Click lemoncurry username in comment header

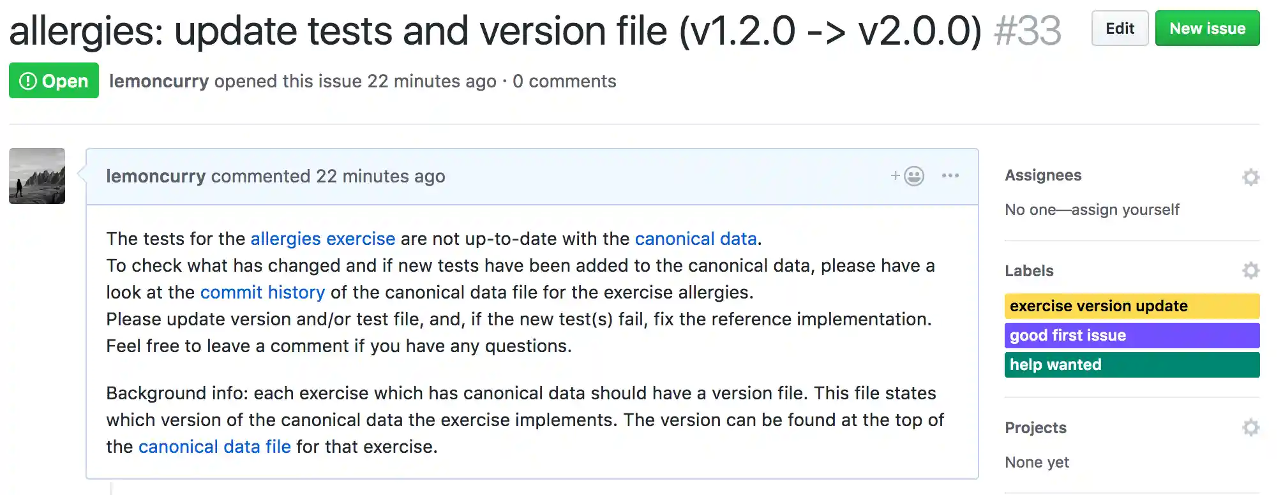tap(156, 177)
